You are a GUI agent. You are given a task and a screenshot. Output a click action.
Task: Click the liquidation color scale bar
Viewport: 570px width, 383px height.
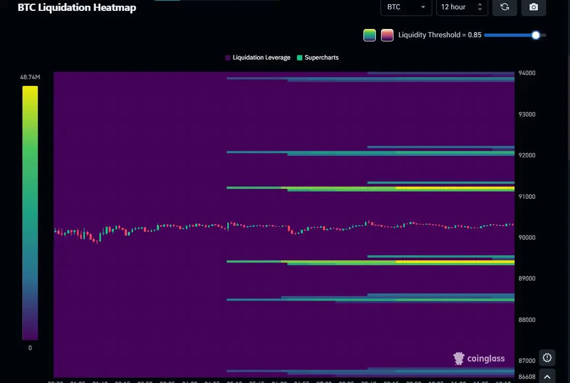tap(30, 213)
